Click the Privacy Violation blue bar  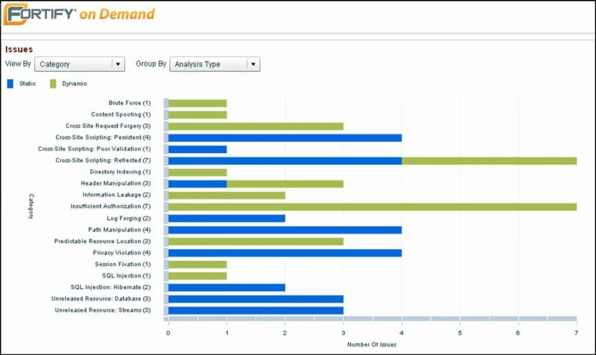tap(285, 253)
